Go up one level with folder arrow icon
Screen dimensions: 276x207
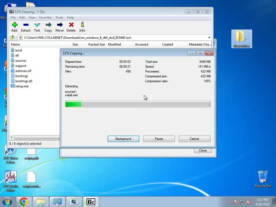12,37
